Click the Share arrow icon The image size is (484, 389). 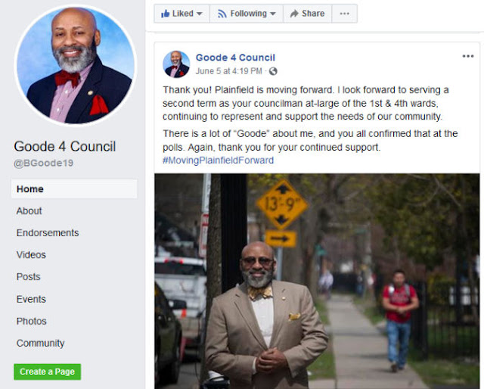(x=294, y=14)
